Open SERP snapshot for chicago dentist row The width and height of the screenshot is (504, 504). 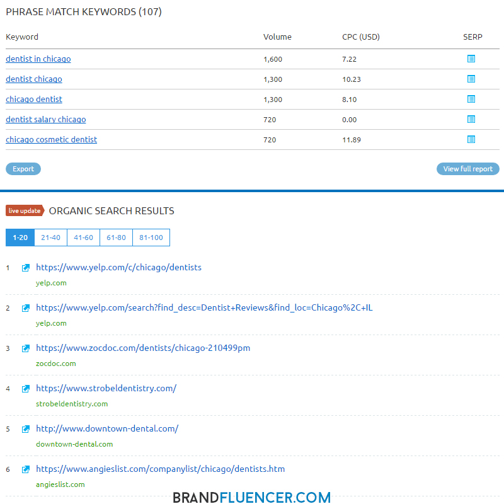point(471,100)
